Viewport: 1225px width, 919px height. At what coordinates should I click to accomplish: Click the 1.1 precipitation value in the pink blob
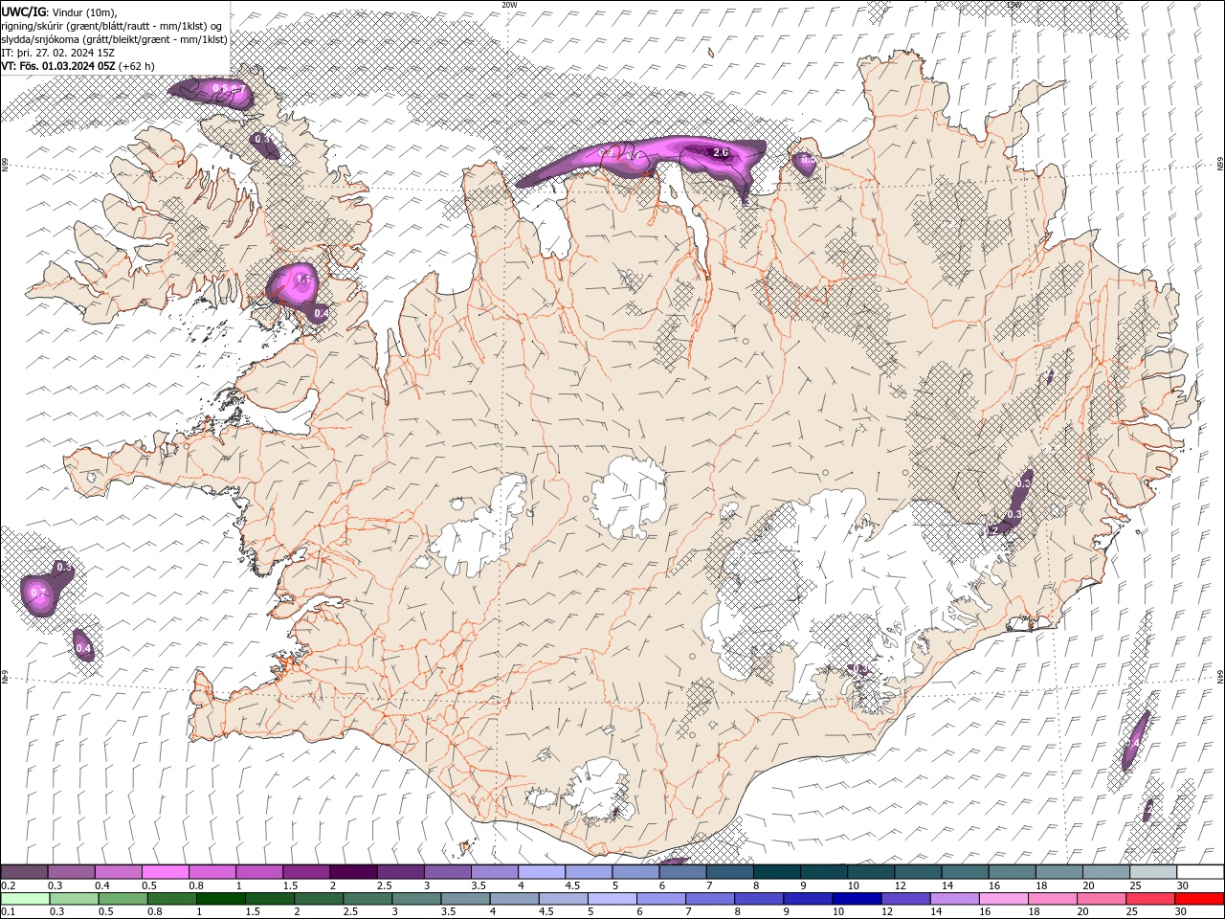[302, 280]
